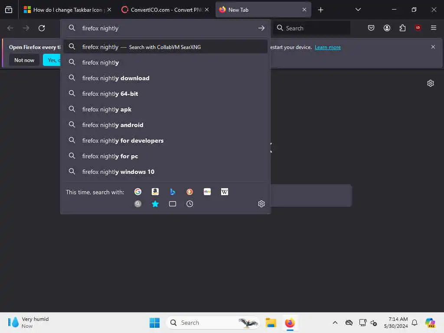The image size is (444, 333).
Task: Select 'firefox nightly for pc' suggestion
Action: 165,156
